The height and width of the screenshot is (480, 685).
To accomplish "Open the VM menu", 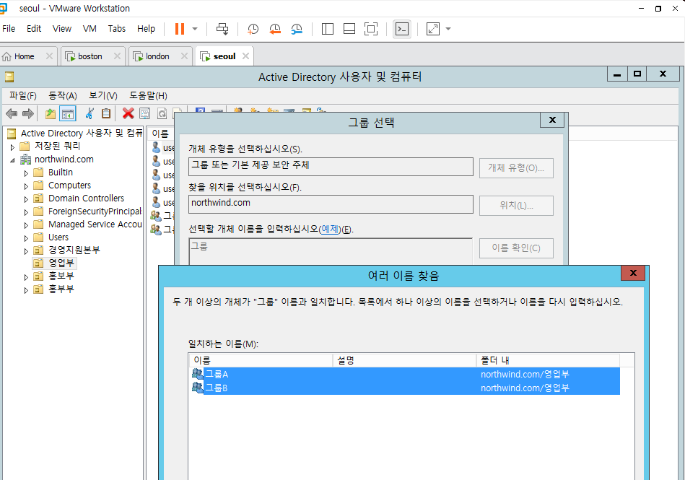I will tap(90, 28).
